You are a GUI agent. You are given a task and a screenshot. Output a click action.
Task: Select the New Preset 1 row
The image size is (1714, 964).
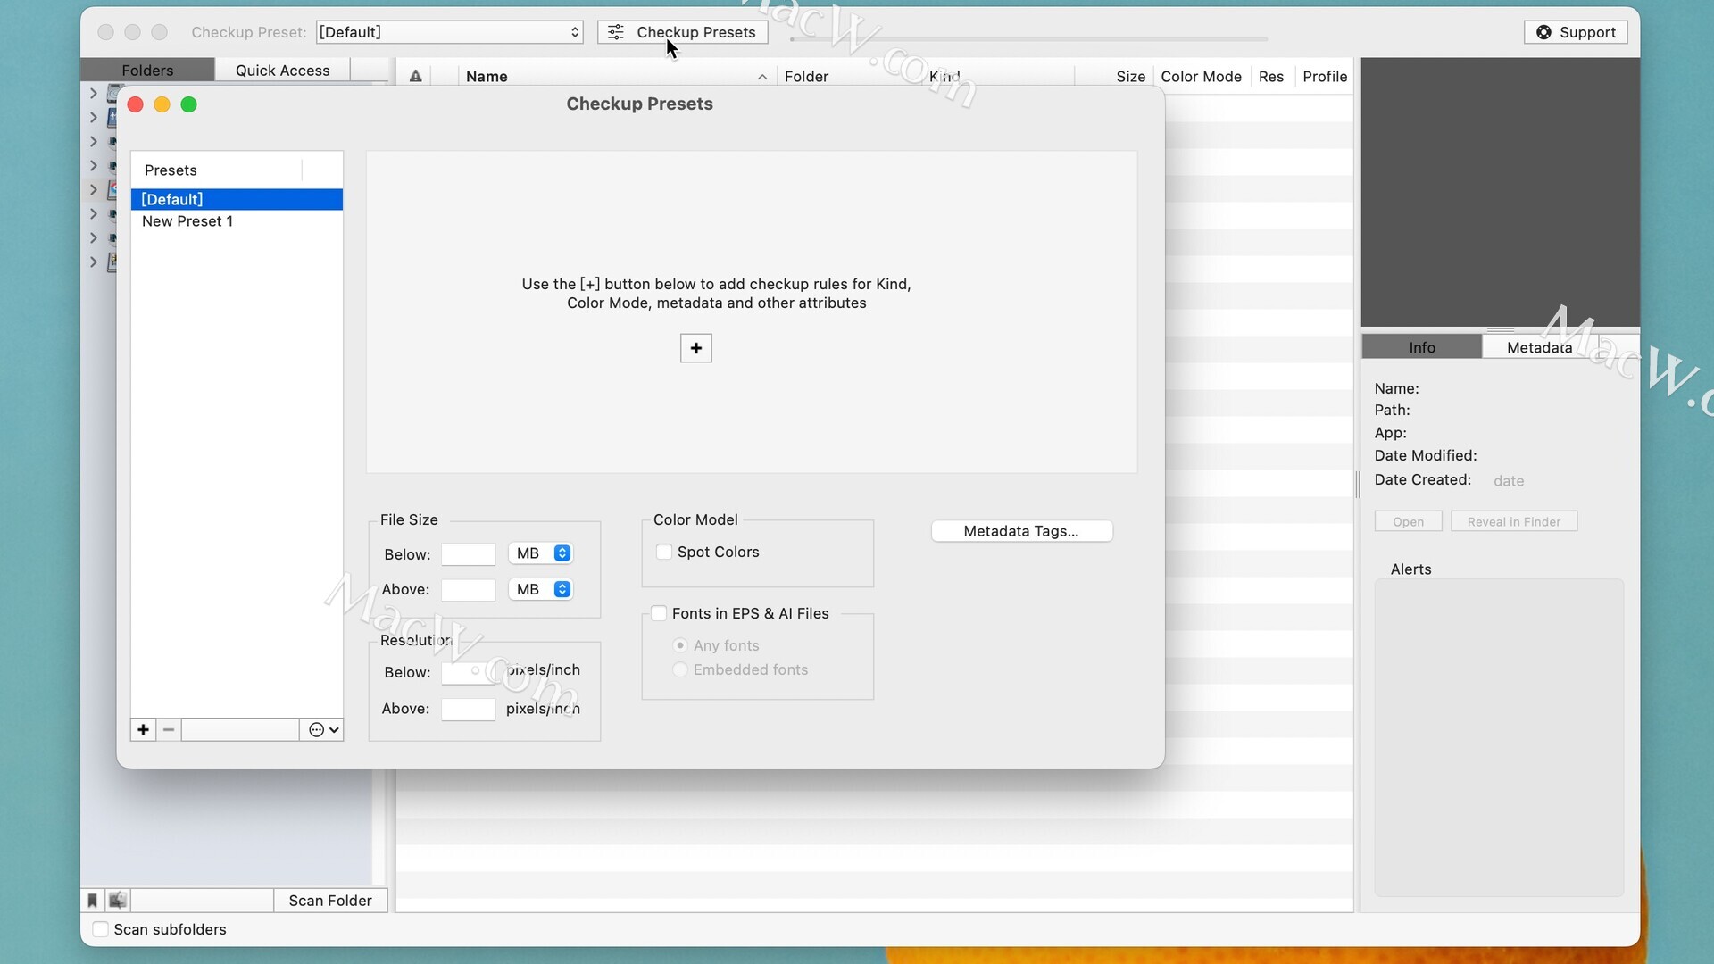coord(237,221)
